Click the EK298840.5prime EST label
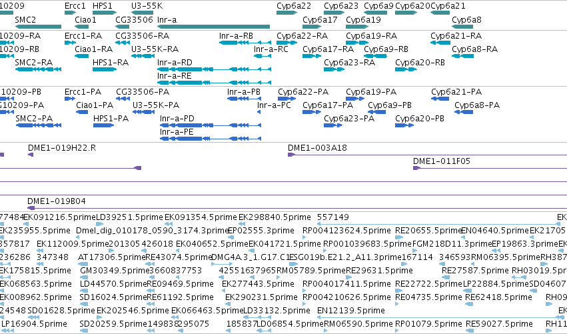Viewport: 567px width, 334px height. click(x=275, y=217)
